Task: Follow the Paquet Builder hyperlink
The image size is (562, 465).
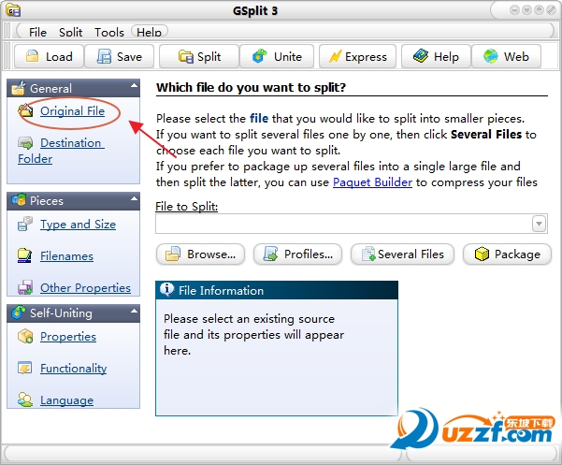Action: [x=372, y=182]
